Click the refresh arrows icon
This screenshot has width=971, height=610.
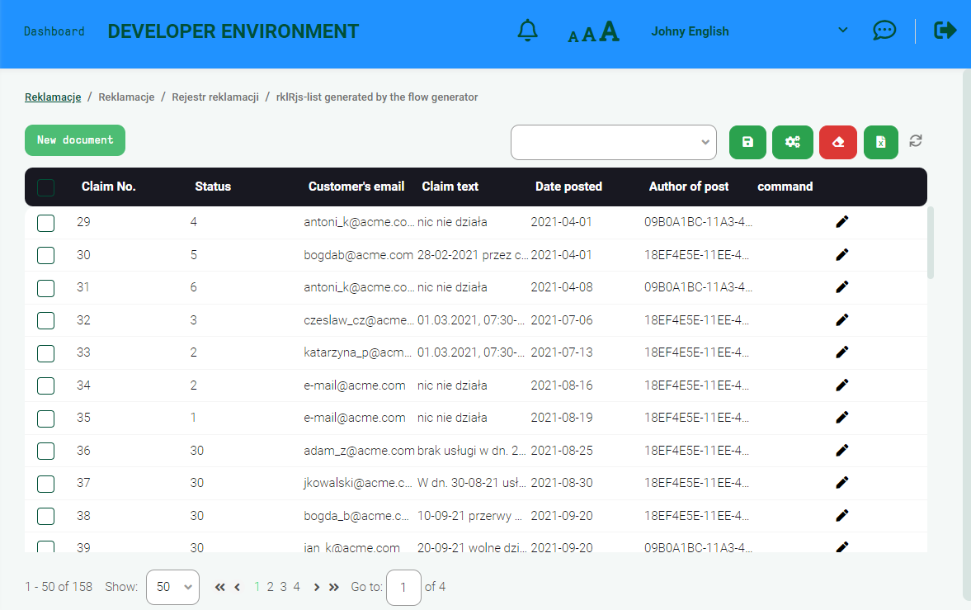[916, 141]
